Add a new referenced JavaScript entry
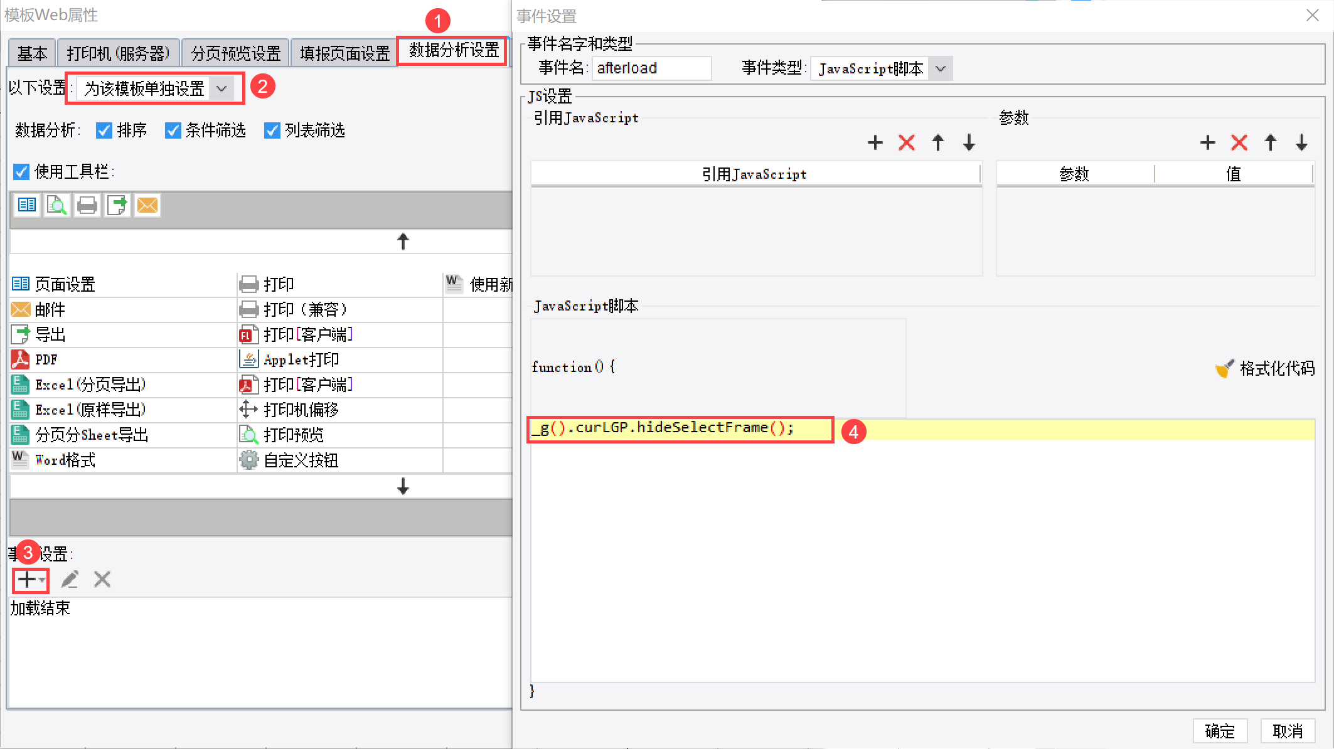The width and height of the screenshot is (1334, 749). point(875,143)
